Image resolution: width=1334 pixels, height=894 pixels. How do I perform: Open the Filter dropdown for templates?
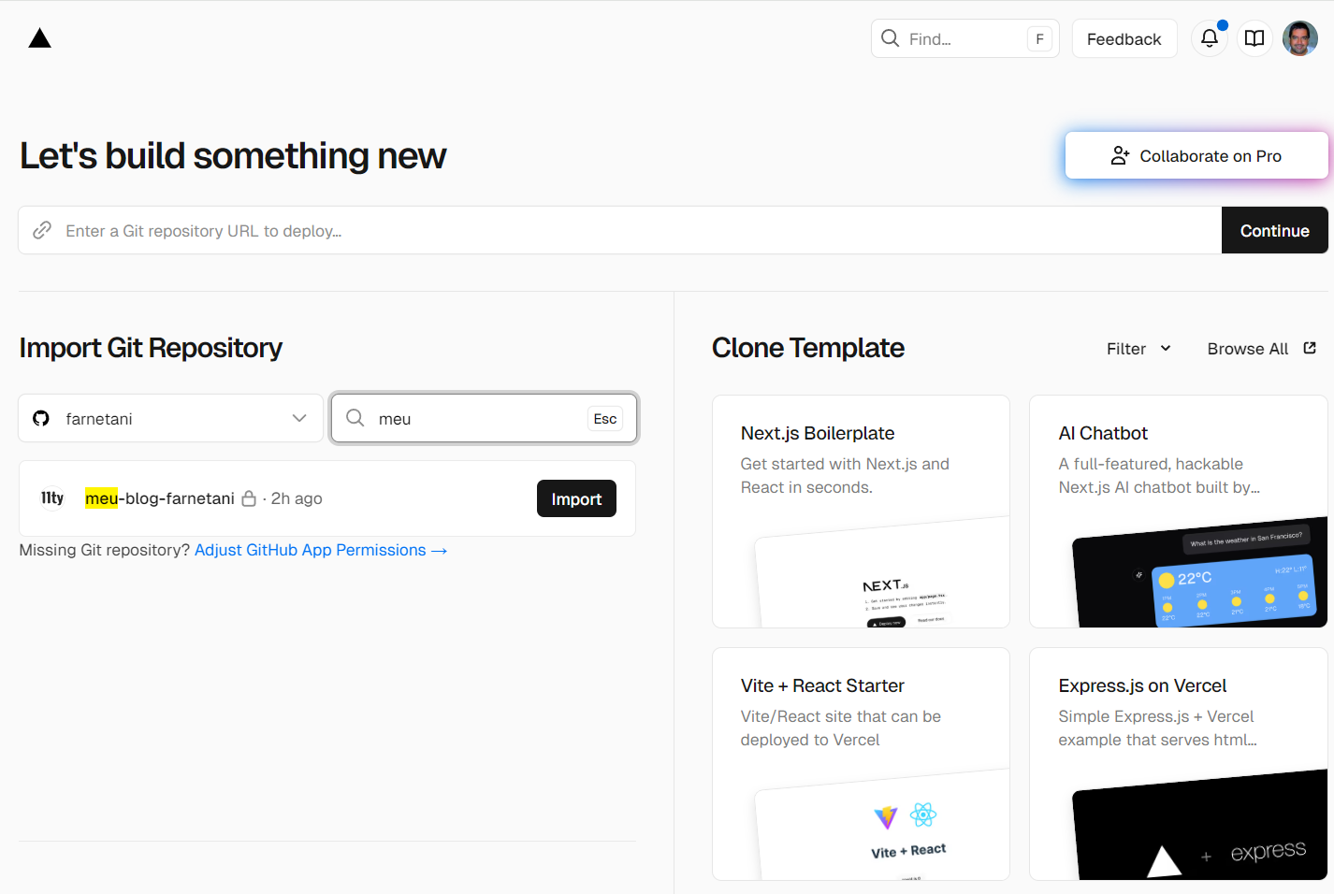point(1138,349)
